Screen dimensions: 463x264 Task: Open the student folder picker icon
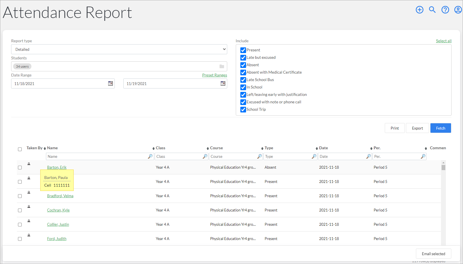coord(222,66)
